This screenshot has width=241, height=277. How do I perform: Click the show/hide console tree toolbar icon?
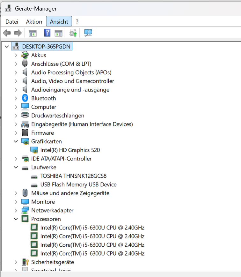pos(33,33)
